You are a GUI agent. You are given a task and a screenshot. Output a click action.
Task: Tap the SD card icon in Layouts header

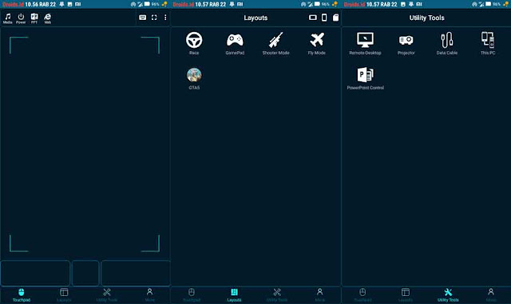335,18
